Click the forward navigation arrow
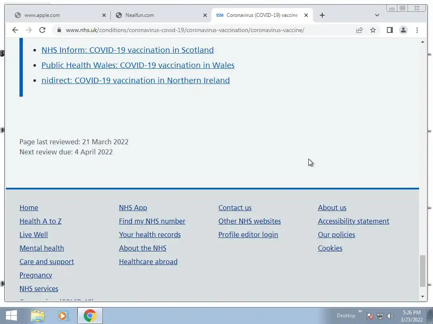Screen dimensions: 433x324 (29, 30)
